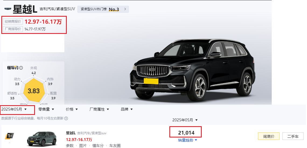Click the Geely logo beside 星越L title
This screenshot has height=148, width=307.
coord(8,9)
